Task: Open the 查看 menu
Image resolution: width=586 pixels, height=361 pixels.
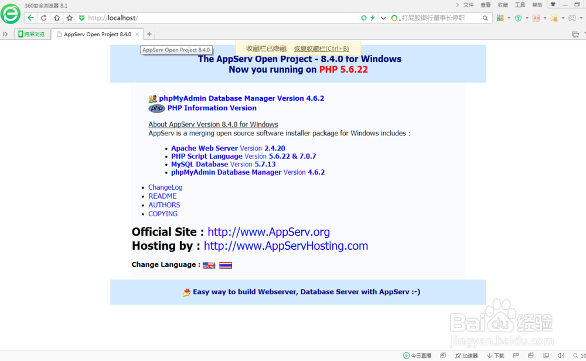Action: pyautogui.click(x=485, y=5)
